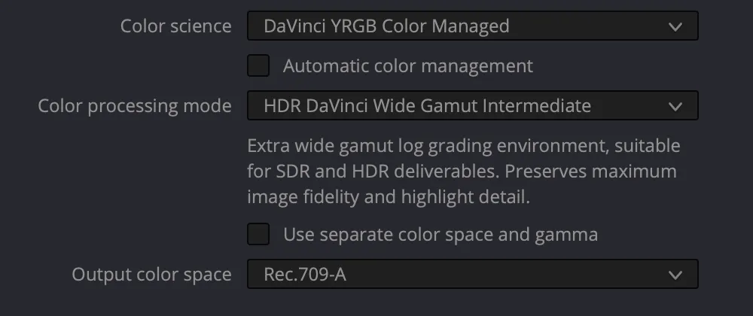Click the 'image fidelity and highlight detail' line
Viewport: 753px width, 316px height.
pos(386,197)
